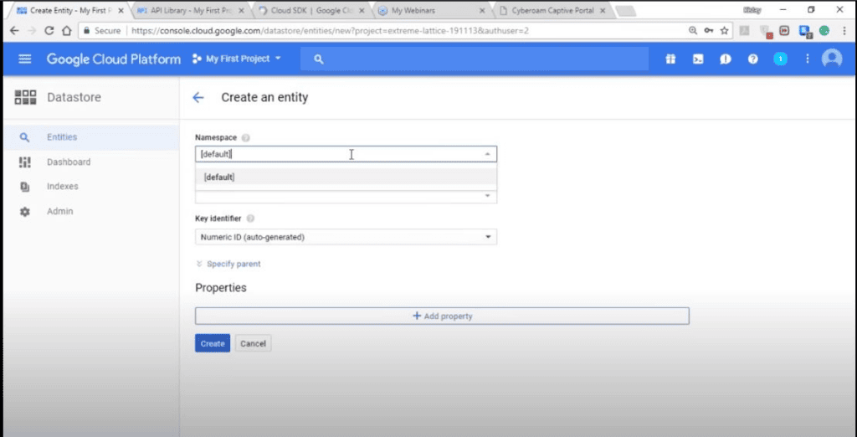Switch to Cyberoam Captive Portal tab

[x=551, y=10]
